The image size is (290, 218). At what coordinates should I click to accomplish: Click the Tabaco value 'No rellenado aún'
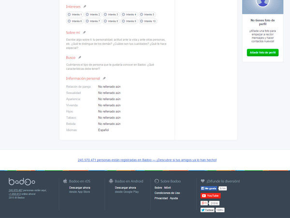[109, 118]
